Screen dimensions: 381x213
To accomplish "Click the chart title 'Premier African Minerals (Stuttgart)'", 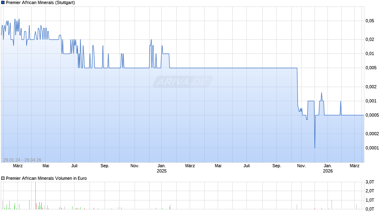I will point(41,3).
